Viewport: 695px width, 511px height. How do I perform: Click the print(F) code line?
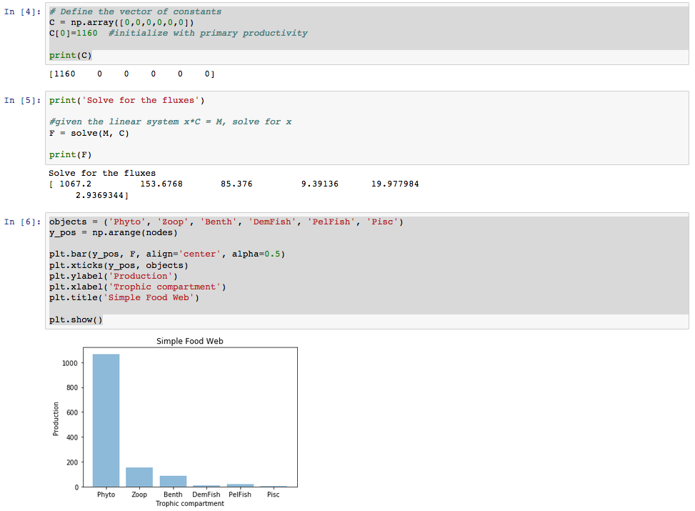[x=71, y=155]
